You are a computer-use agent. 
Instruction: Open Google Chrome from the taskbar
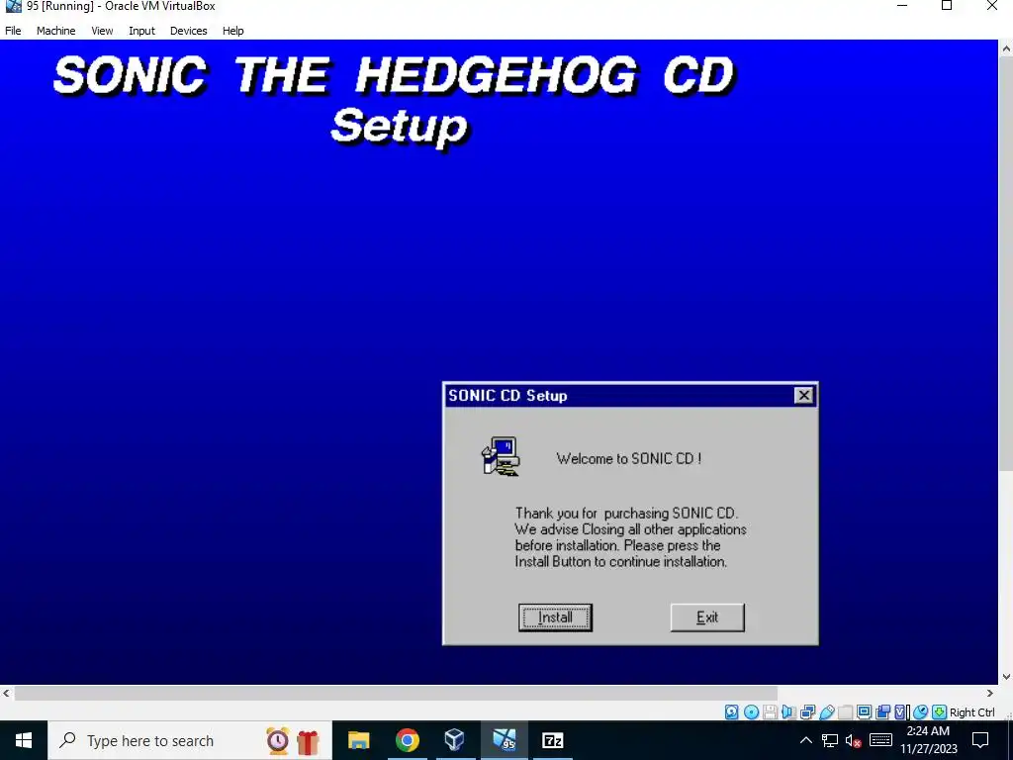(x=407, y=740)
